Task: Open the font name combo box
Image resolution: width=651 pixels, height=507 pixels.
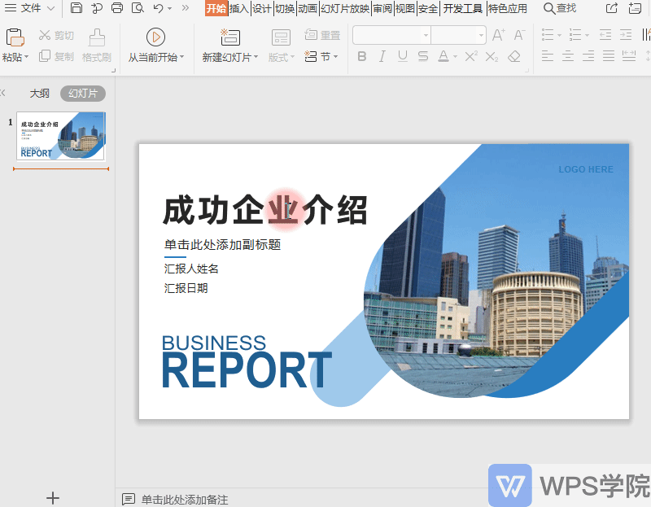Action: pos(391,35)
